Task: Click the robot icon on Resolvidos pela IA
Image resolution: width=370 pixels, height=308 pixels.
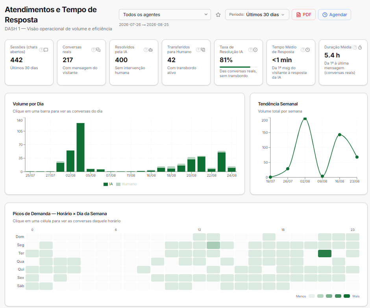Action: 150,50
